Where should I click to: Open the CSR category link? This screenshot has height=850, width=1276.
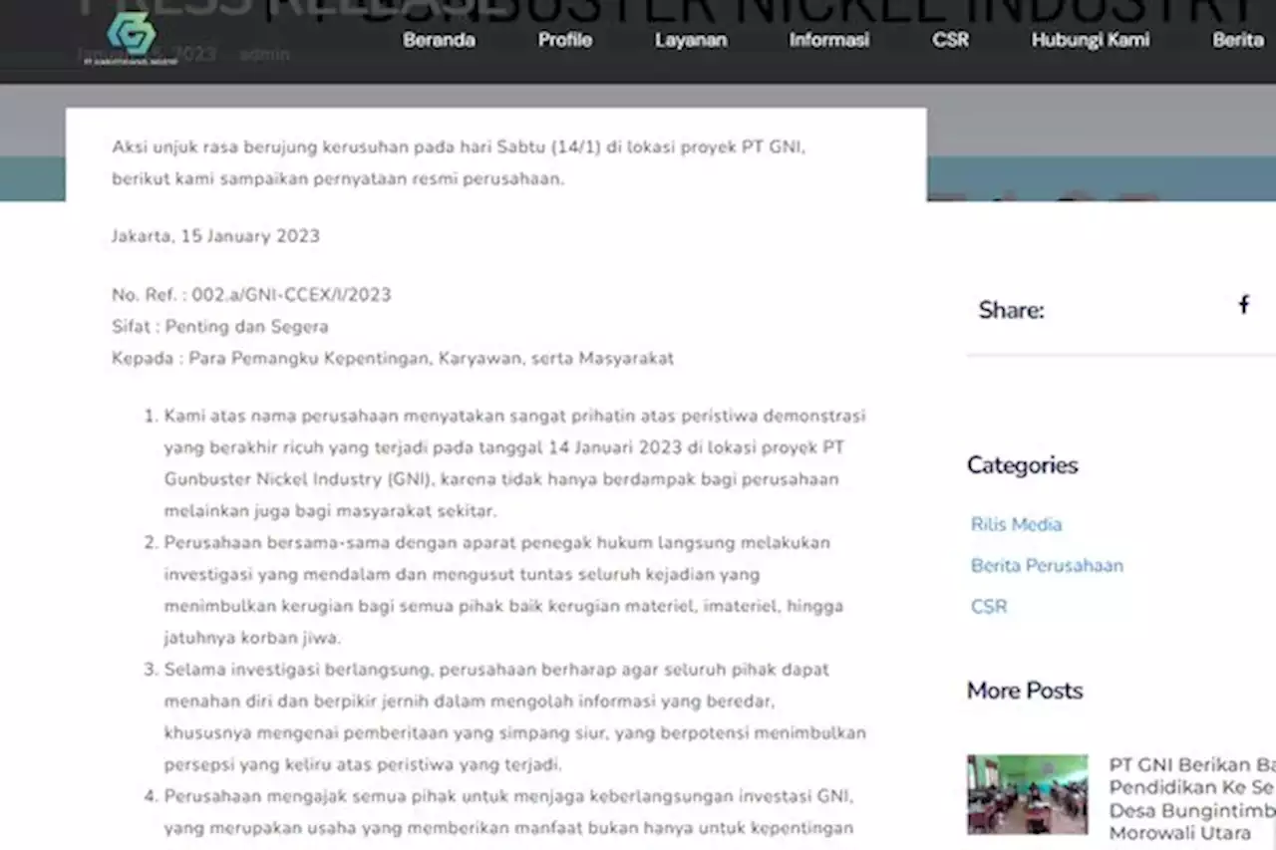[x=989, y=606]
